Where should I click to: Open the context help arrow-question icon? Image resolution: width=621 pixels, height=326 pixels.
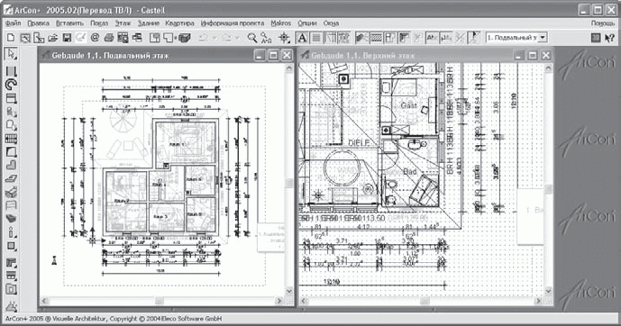(x=610, y=38)
